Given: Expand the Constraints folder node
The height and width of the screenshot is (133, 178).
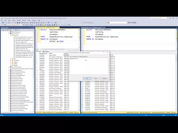Looking at the screenshot, I should 11,60.
